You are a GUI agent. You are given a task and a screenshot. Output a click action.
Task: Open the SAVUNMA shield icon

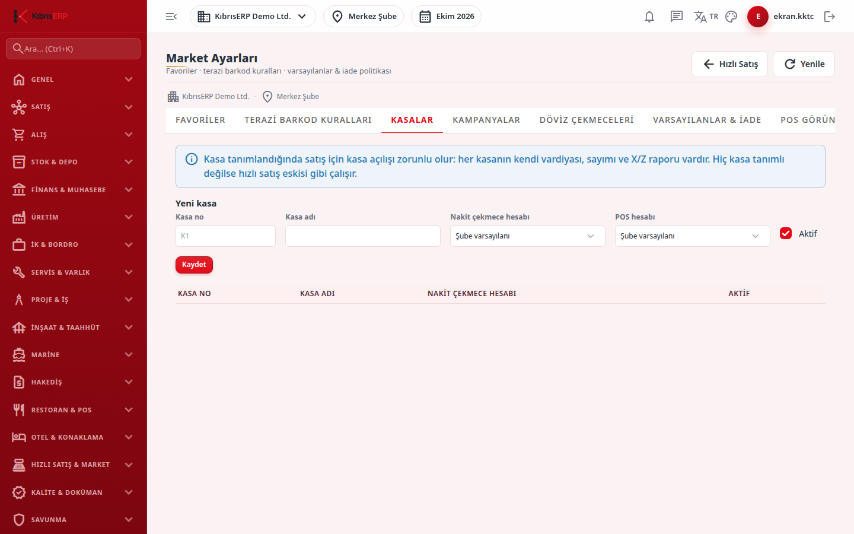pos(19,520)
